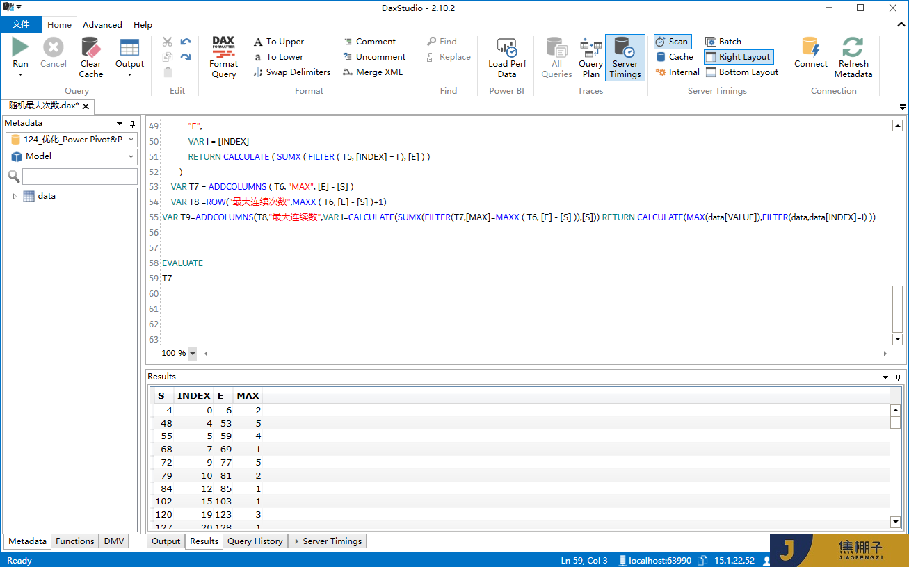Click the Cut scissors icon
Image resolution: width=909 pixels, height=567 pixels.
click(168, 42)
